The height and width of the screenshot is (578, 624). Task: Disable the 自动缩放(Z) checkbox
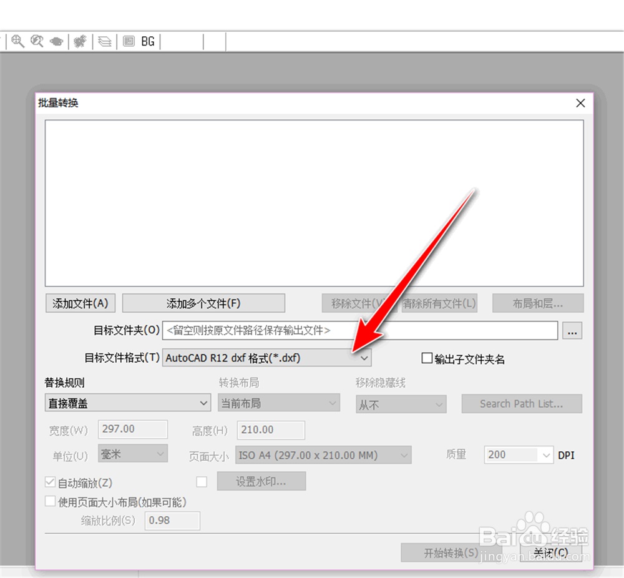coord(51,481)
